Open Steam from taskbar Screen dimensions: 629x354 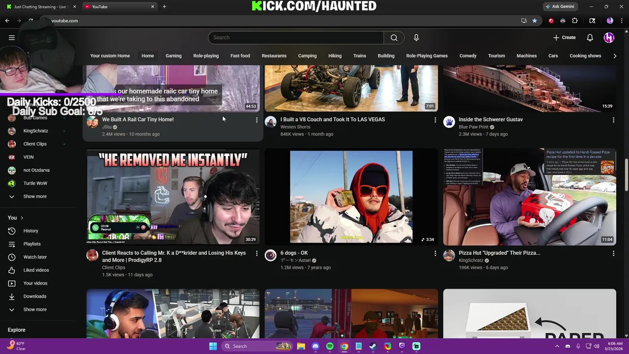click(x=373, y=346)
